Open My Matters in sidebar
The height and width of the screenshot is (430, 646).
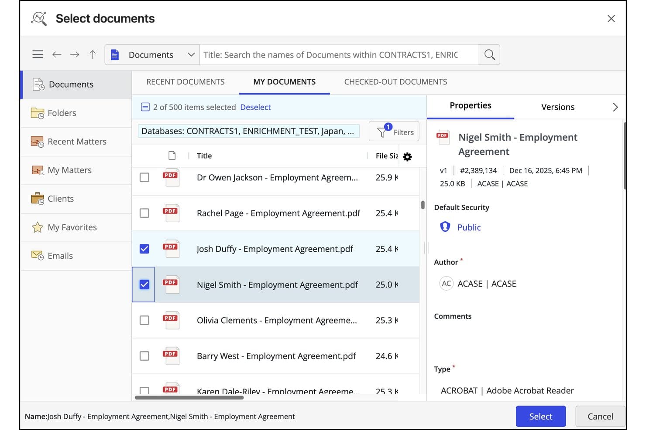(76, 170)
